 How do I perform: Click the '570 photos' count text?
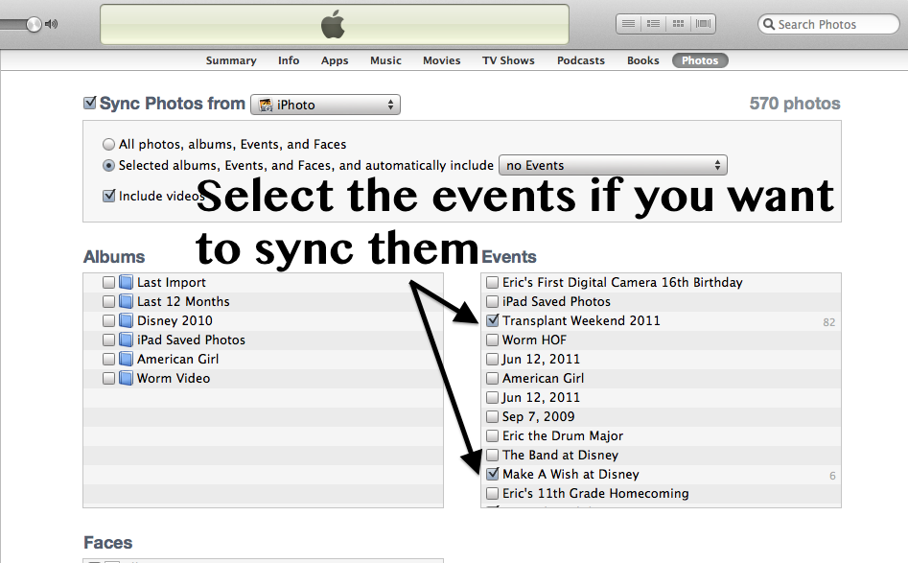coord(795,103)
